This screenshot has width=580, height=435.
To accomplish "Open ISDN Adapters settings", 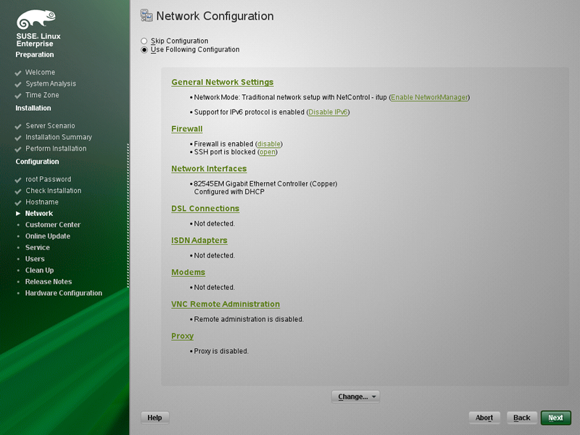I will pyautogui.click(x=199, y=241).
